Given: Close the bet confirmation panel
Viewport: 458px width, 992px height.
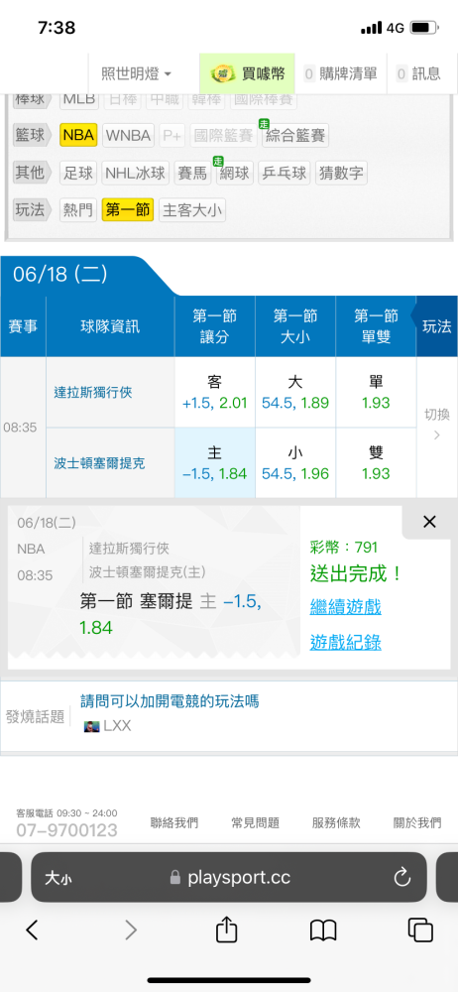Looking at the screenshot, I should coord(429,522).
